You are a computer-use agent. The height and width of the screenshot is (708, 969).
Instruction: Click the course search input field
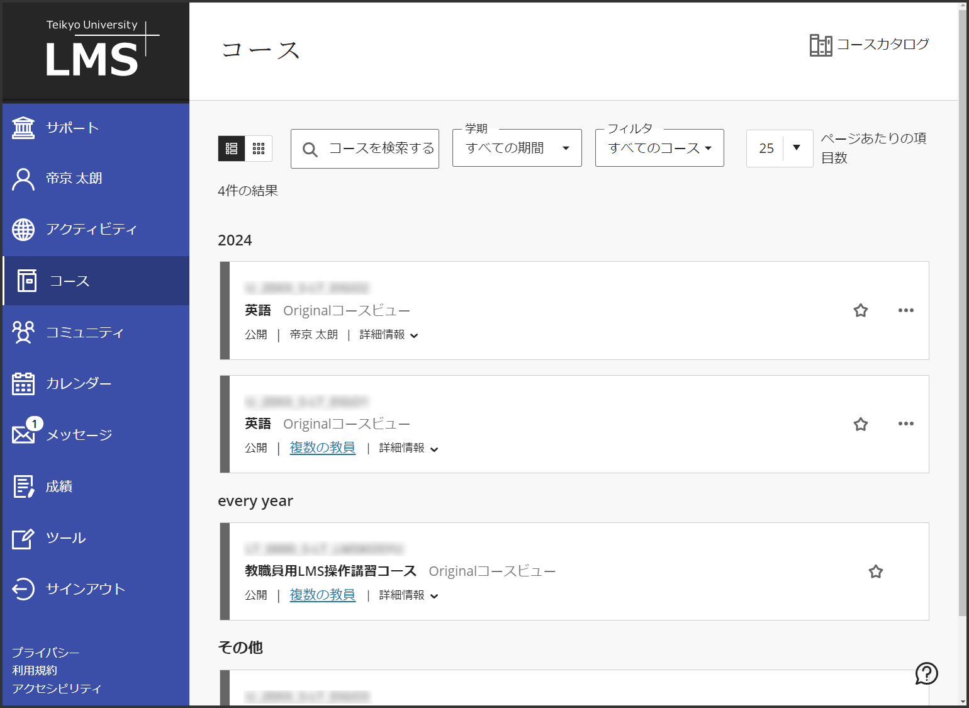365,149
